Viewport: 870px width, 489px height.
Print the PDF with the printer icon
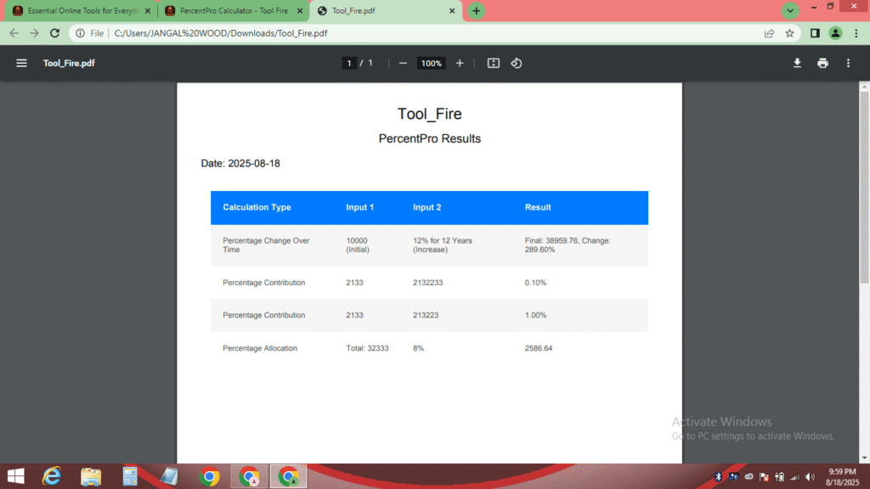point(822,63)
